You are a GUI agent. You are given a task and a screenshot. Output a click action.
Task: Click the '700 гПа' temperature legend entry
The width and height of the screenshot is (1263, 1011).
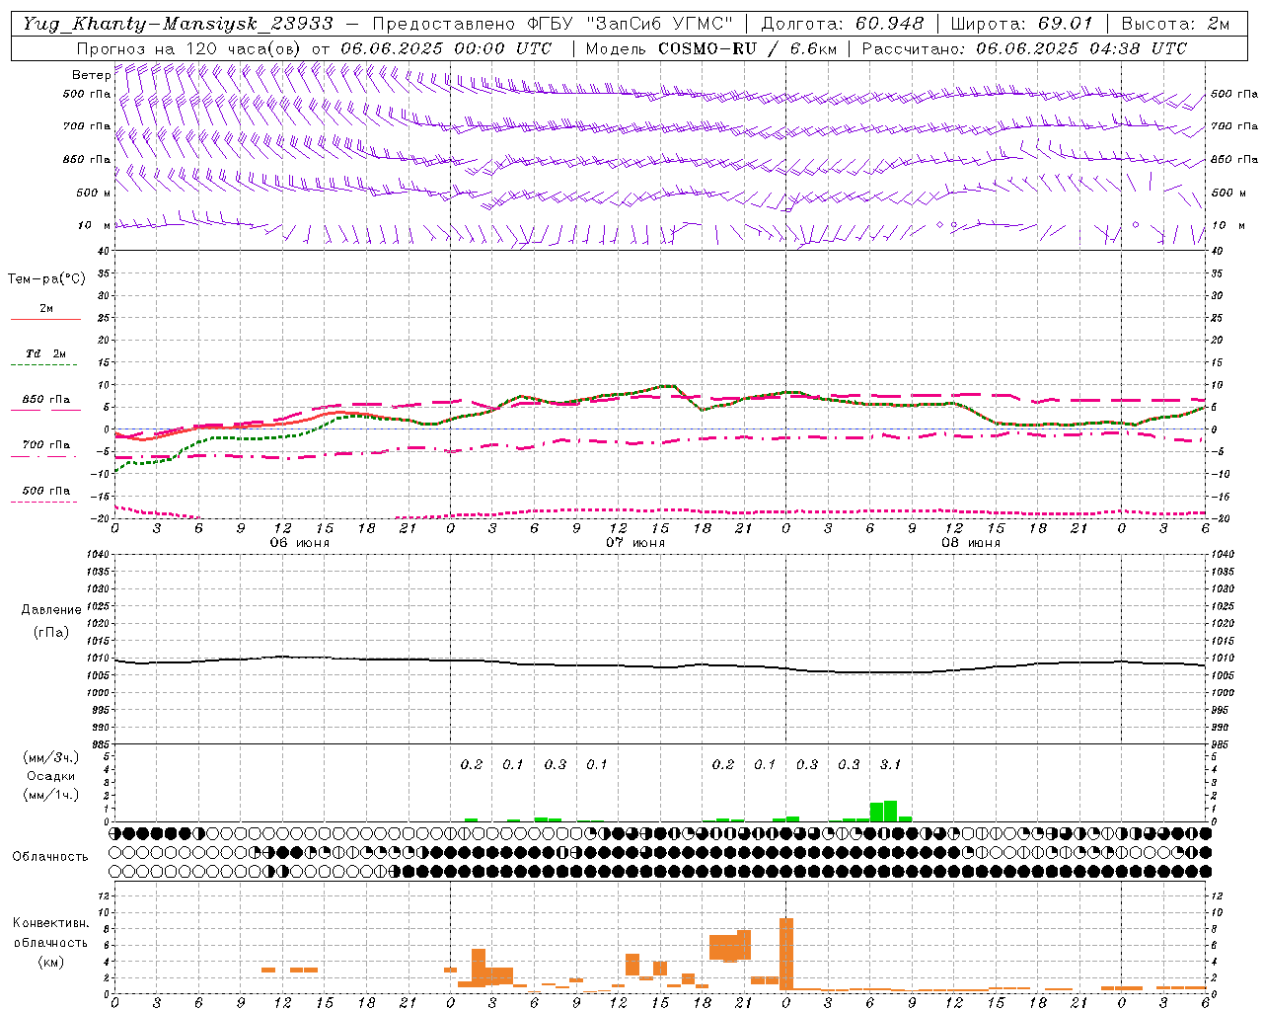[x=46, y=444]
